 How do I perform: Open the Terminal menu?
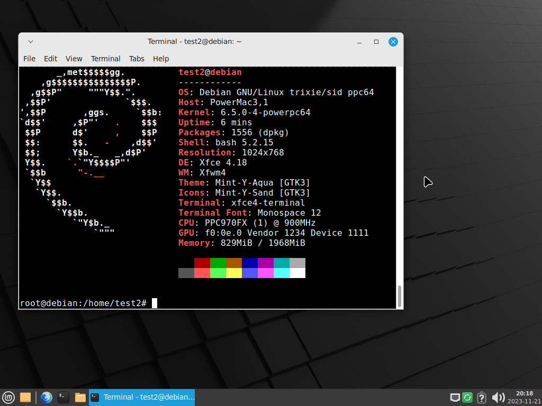pos(106,59)
